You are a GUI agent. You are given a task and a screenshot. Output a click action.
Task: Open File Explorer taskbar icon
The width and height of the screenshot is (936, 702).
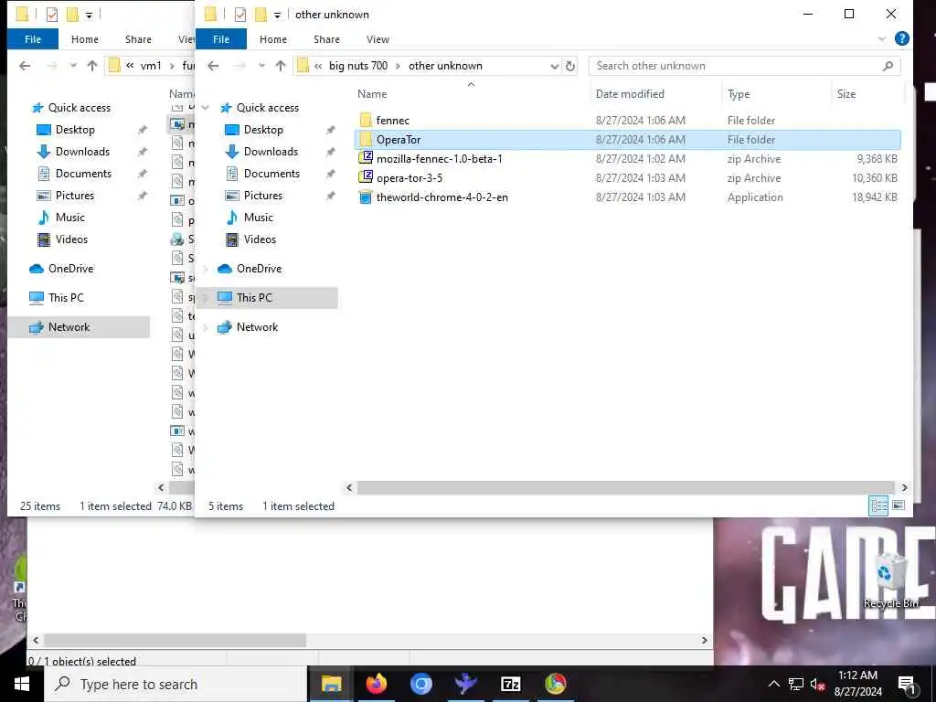click(x=331, y=684)
